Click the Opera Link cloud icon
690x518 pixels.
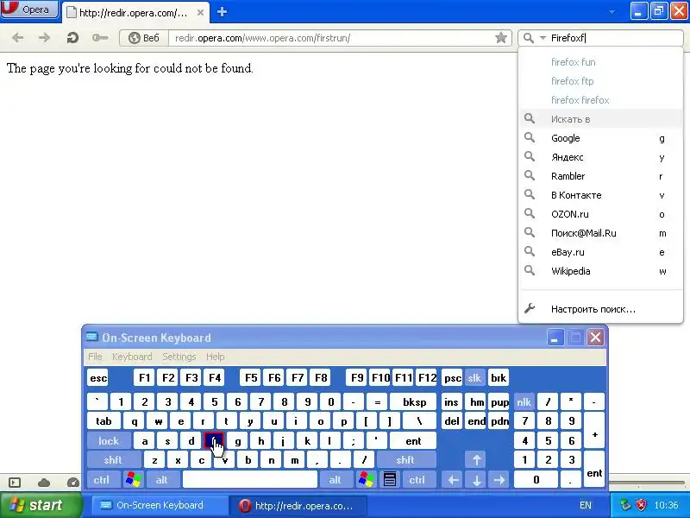[x=44, y=483]
